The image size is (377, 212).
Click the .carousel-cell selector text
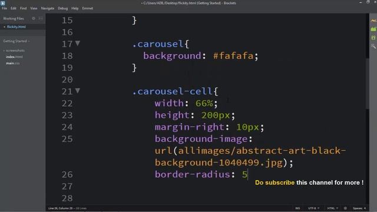tap(172, 91)
